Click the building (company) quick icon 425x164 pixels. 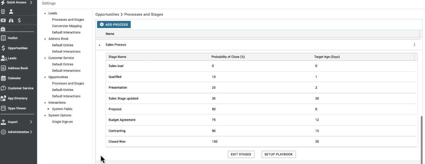(3, 11)
